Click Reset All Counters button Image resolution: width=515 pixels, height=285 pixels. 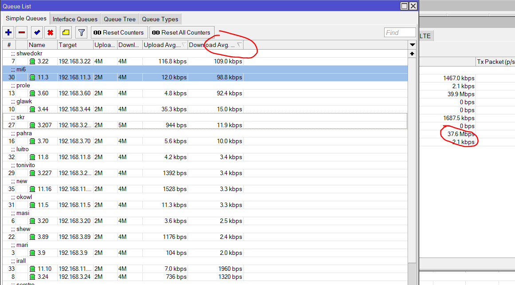(x=182, y=32)
